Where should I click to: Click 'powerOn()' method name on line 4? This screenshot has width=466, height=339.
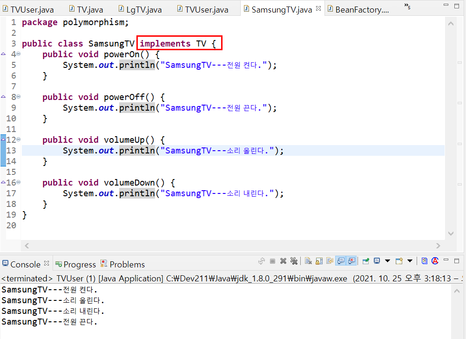coord(126,54)
